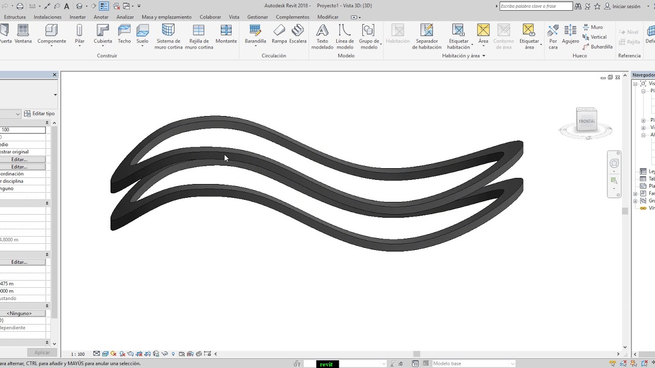Click FRONTAL face of the ViewCube
This screenshot has width=655, height=368.
pos(586,121)
